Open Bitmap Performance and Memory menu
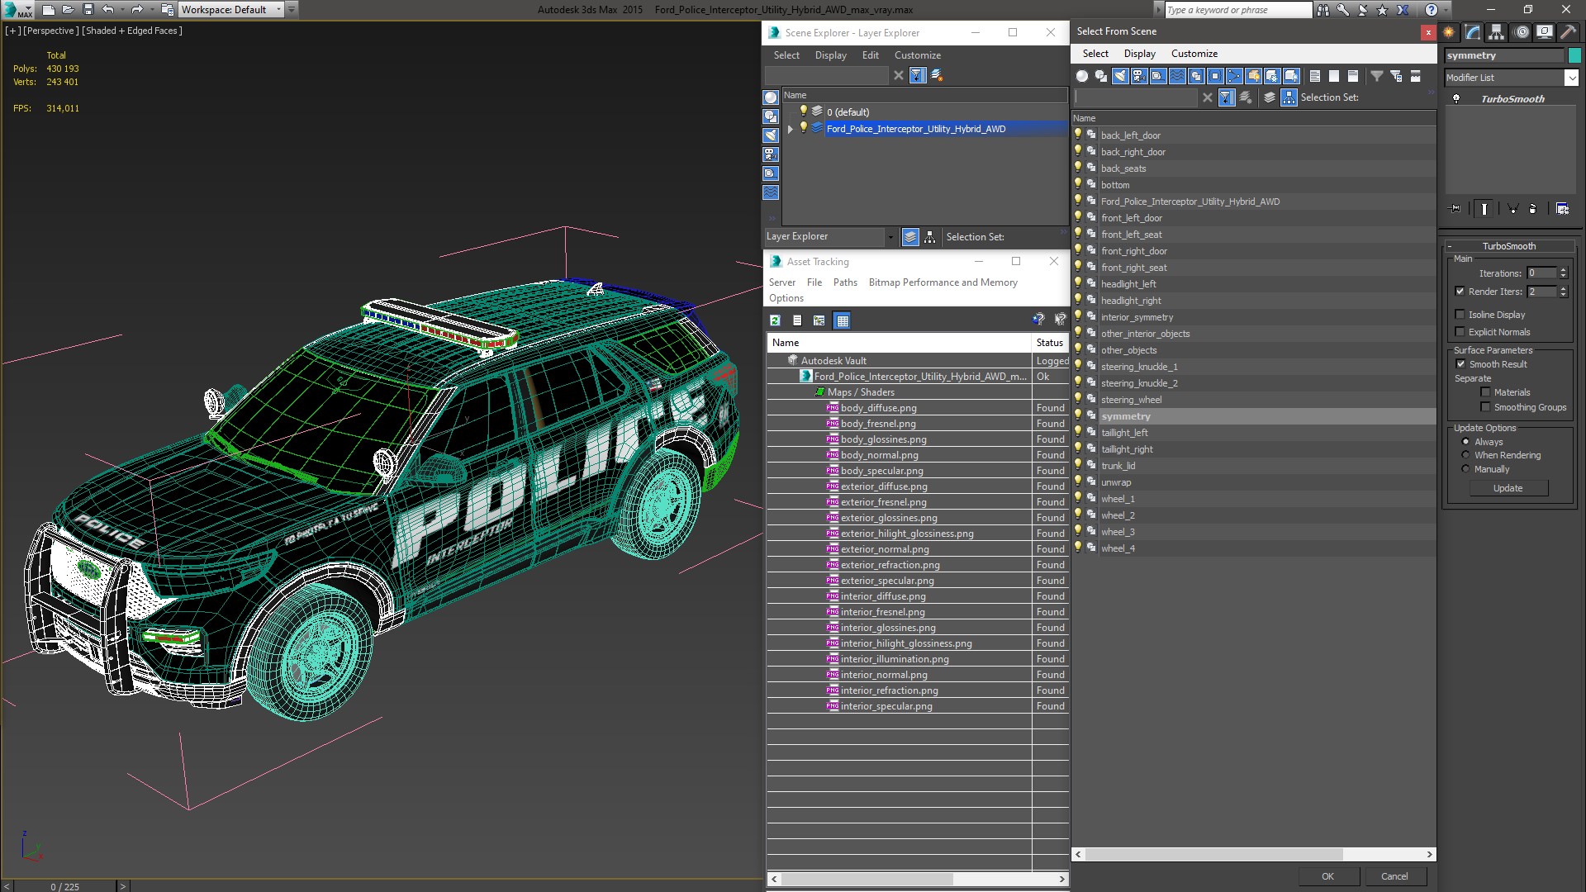The height and width of the screenshot is (892, 1586). (x=943, y=282)
